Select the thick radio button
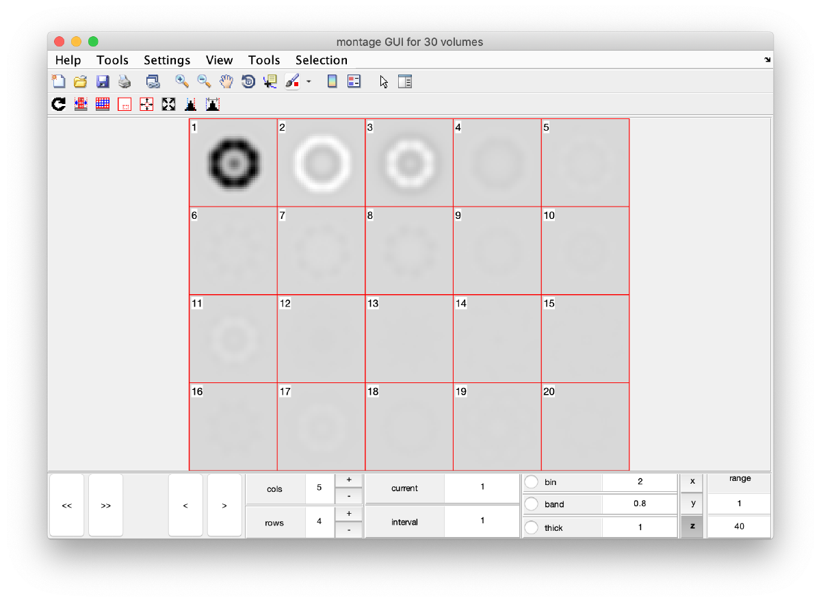 [x=531, y=527]
